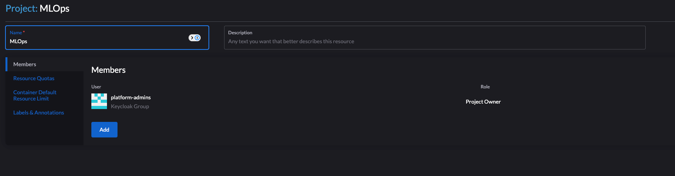
Task: Click the User column header
Action: 96,87
